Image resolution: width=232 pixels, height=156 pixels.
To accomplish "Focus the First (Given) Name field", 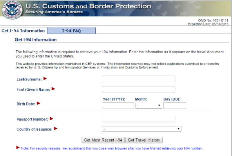I will pyautogui.click(x=138, y=89).
